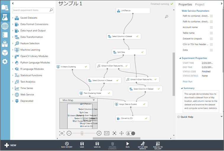
Task: Expand the Data Format Conversions category
Action: click(13, 24)
